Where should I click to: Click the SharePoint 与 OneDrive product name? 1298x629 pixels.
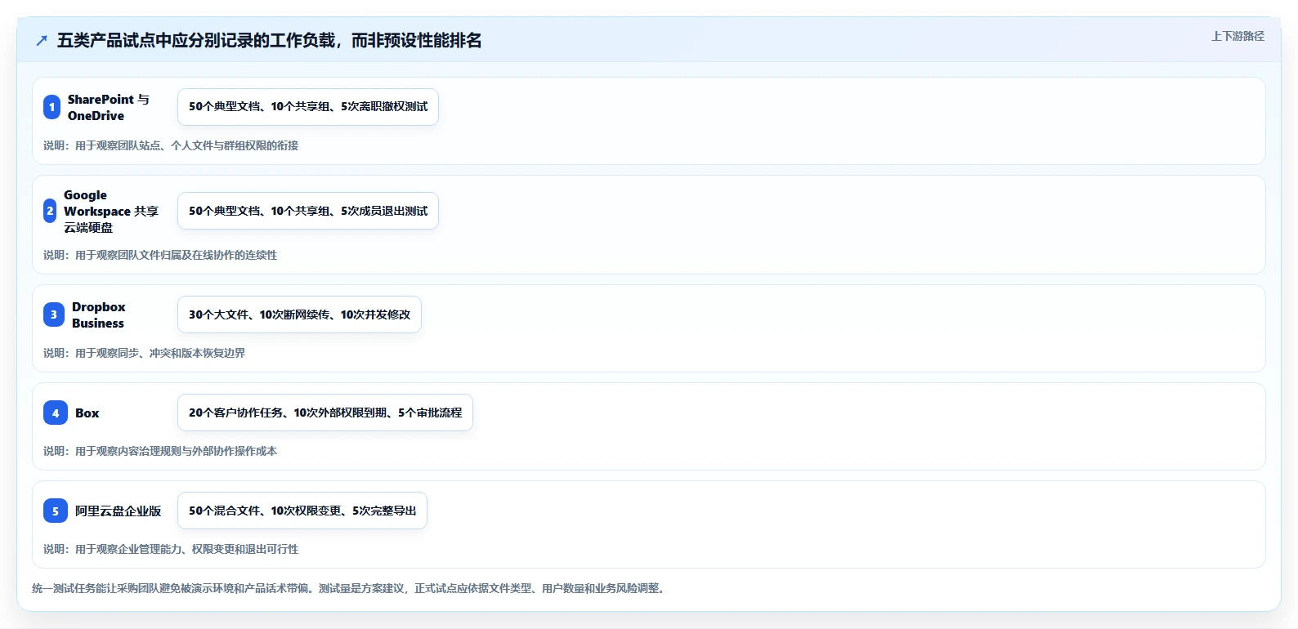coord(109,107)
